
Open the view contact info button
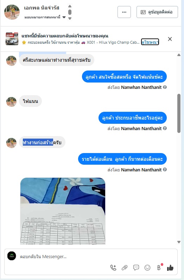pos(157,12)
